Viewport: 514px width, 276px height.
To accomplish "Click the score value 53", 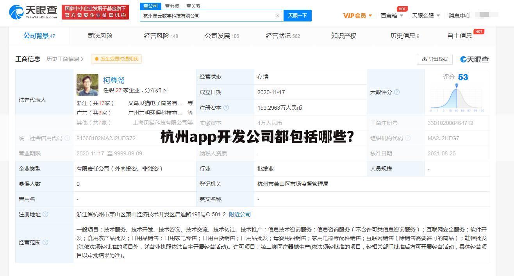I will tap(463, 77).
